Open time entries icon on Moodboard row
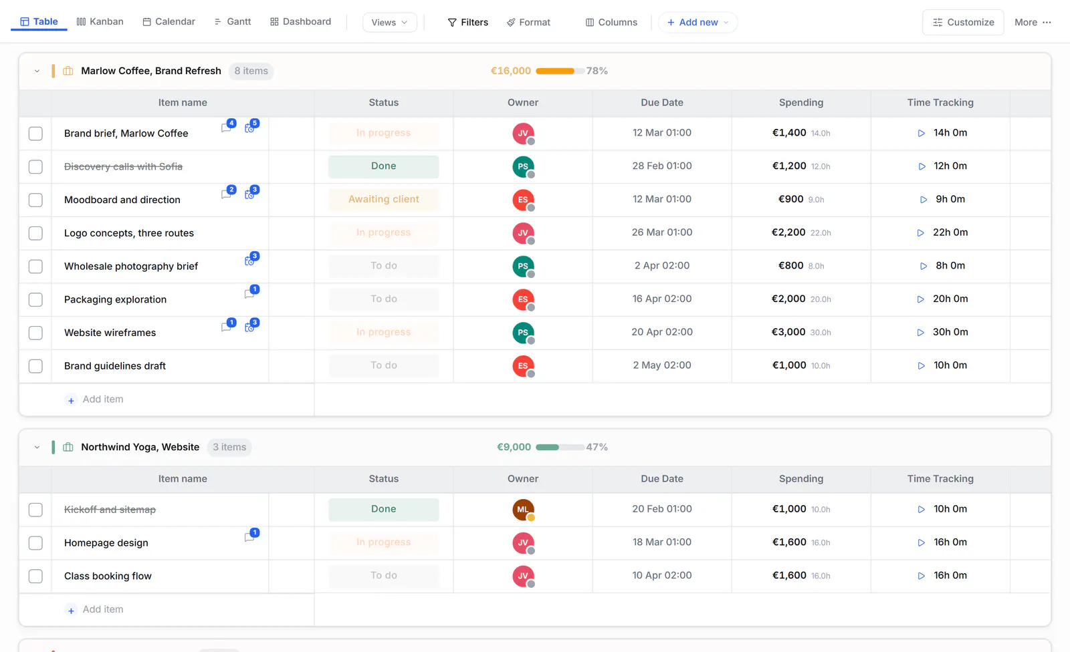 click(x=250, y=194)
